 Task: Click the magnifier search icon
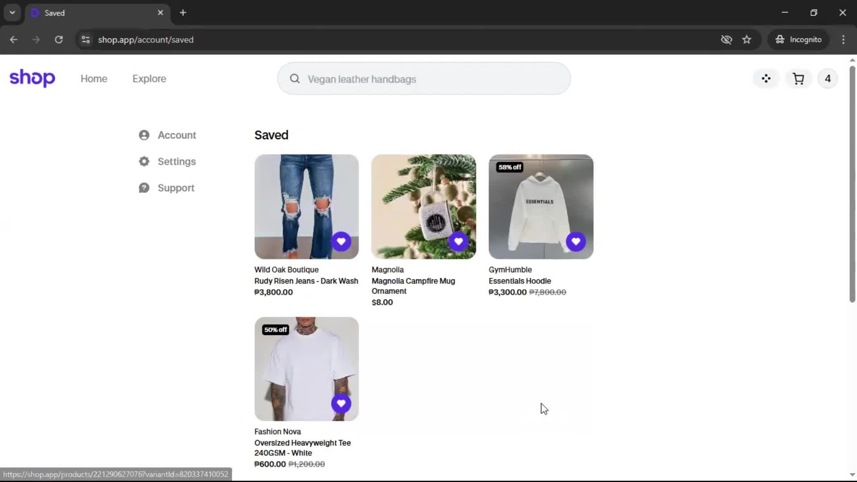pyautogui.click(x=295, y=79)
